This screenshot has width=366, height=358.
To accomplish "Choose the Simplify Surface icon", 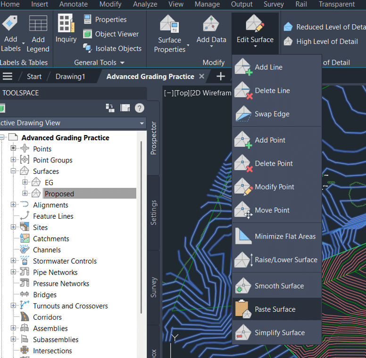I will [x=243, y=332].
